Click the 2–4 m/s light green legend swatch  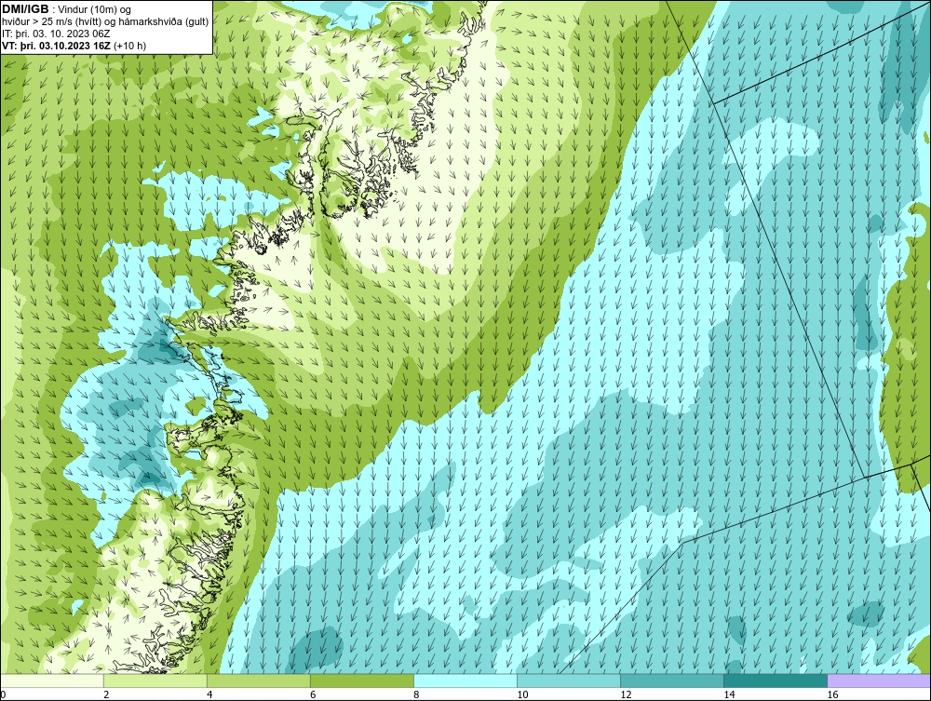click(155, 681)
